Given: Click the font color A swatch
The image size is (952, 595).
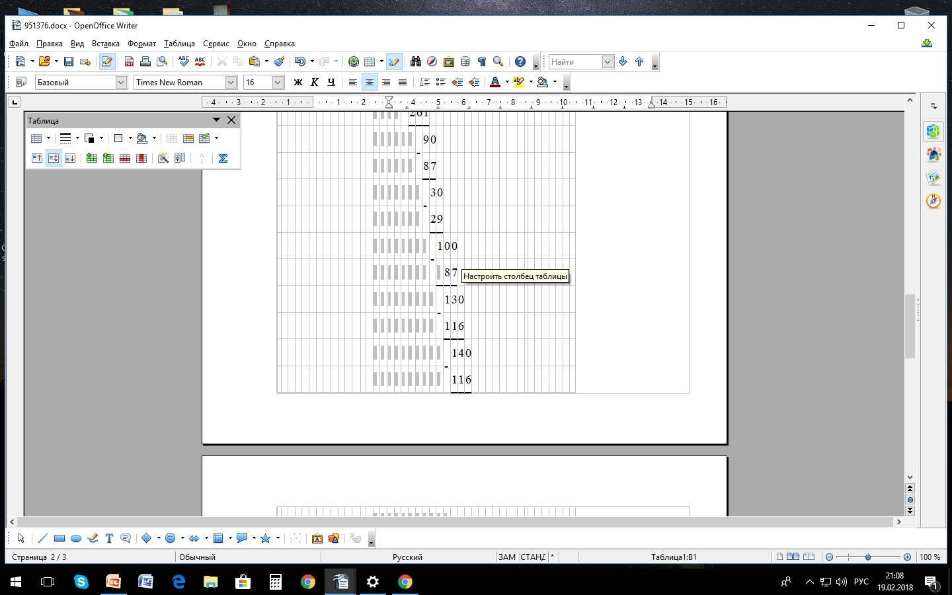Looking at the screenshot, I should (x=495, y=82).
